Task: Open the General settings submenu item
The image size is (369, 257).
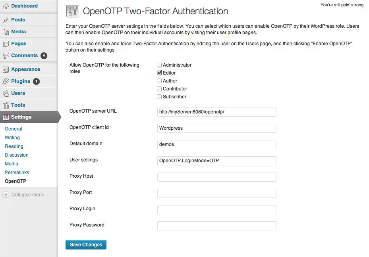Action: pyautogui.click(x=14, y=129)
